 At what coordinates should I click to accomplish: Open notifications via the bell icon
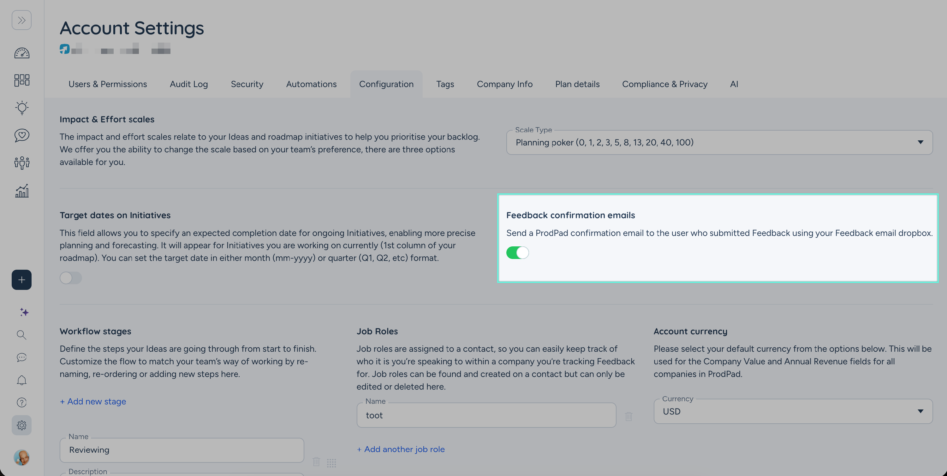(22, 380)
